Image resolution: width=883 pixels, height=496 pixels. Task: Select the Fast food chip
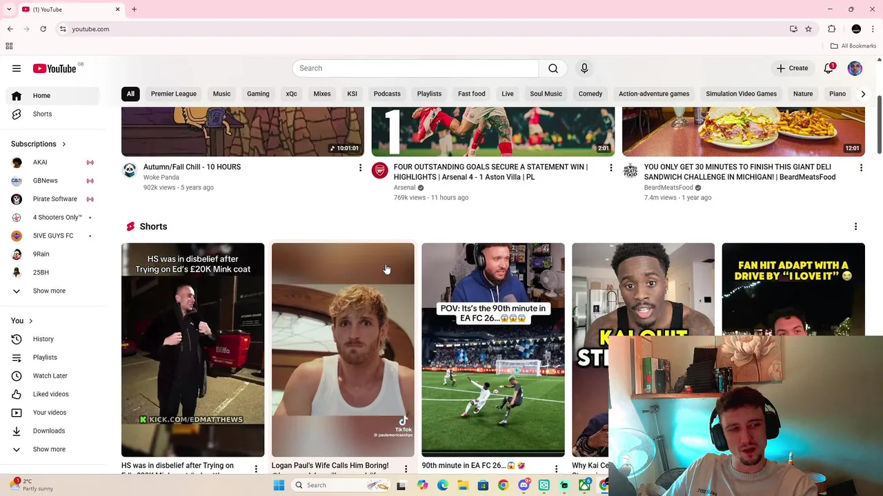pos(472,94)
